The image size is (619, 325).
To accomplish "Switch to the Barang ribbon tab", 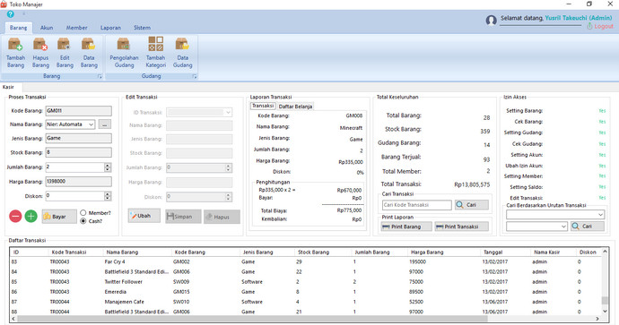I will point(18,28).
